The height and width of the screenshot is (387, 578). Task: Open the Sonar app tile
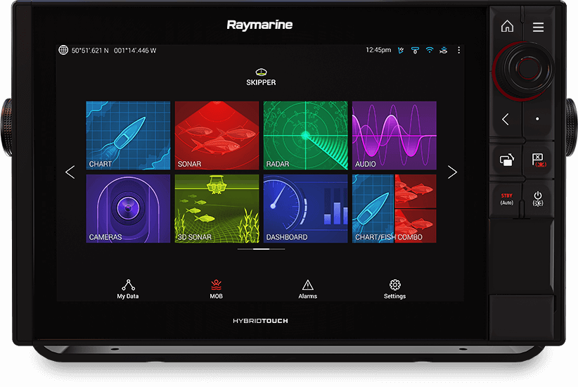pyautogui.click(x=217, y=135)
